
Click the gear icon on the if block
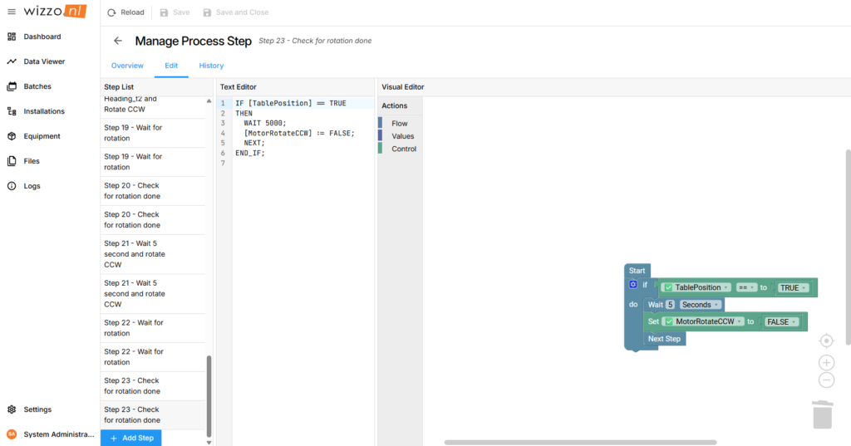click(632, 285)
